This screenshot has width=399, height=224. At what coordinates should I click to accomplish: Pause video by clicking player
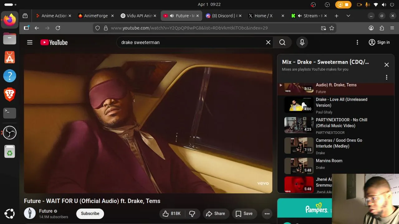pyautogui.click(x=148, y=124)
